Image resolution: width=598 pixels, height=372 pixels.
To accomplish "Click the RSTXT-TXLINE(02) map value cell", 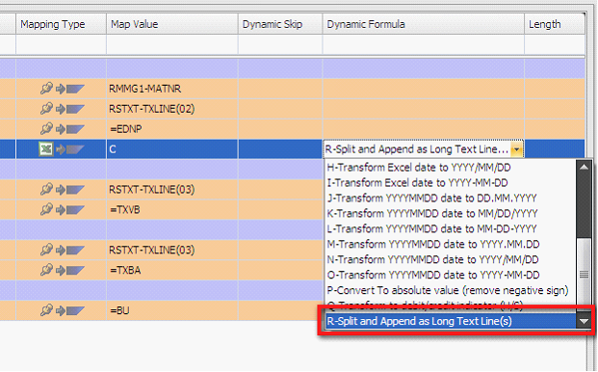I will point(172,109).
